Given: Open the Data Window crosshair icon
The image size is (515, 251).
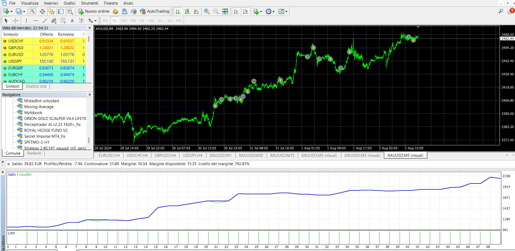Looking at the screenshot, I should (x=42, y=12).
